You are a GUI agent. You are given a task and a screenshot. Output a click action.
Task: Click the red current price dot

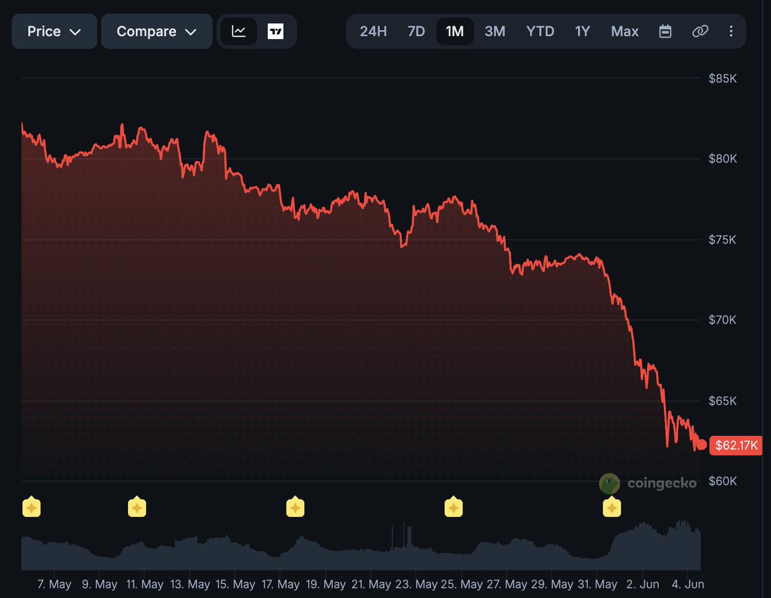click(x=702, y=444)
